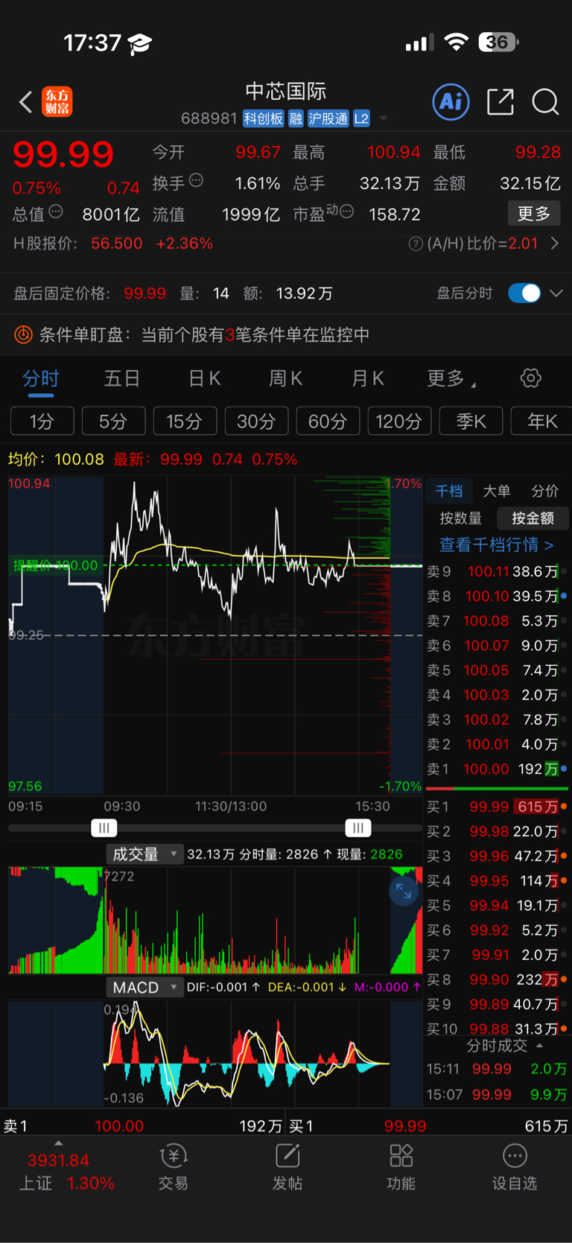Tap 买1 row at 99.99 615万
Viewport: 572px width, 1243px height.
click(497, 807)
